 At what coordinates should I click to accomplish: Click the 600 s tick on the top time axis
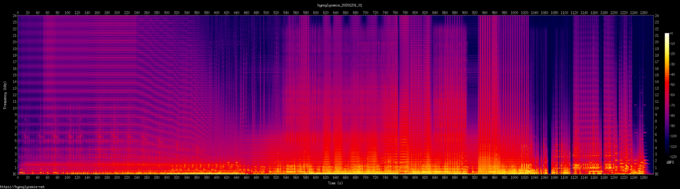(x=316, y=13)
